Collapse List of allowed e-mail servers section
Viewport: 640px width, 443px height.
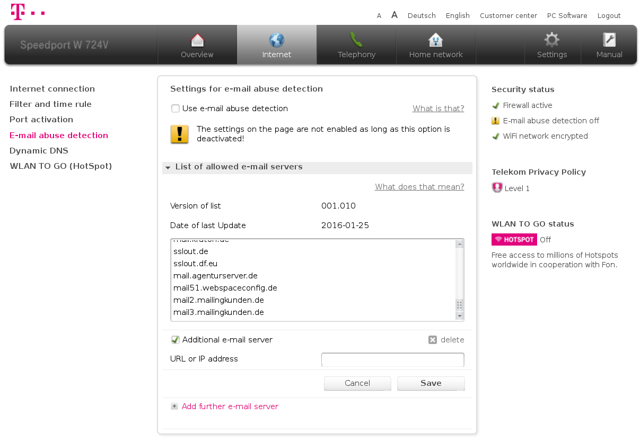pos(168,167)
